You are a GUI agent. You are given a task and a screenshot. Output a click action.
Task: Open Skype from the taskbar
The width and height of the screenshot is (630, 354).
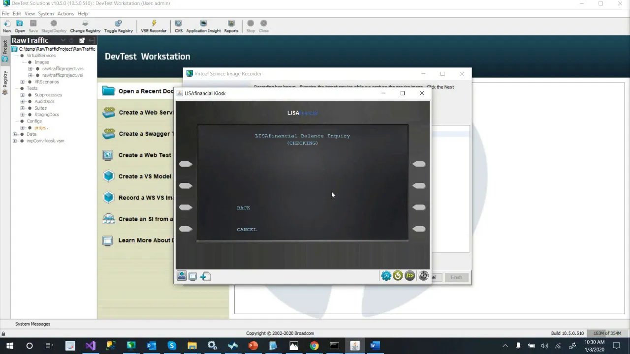pyautogui.click(x=172, y=346)
